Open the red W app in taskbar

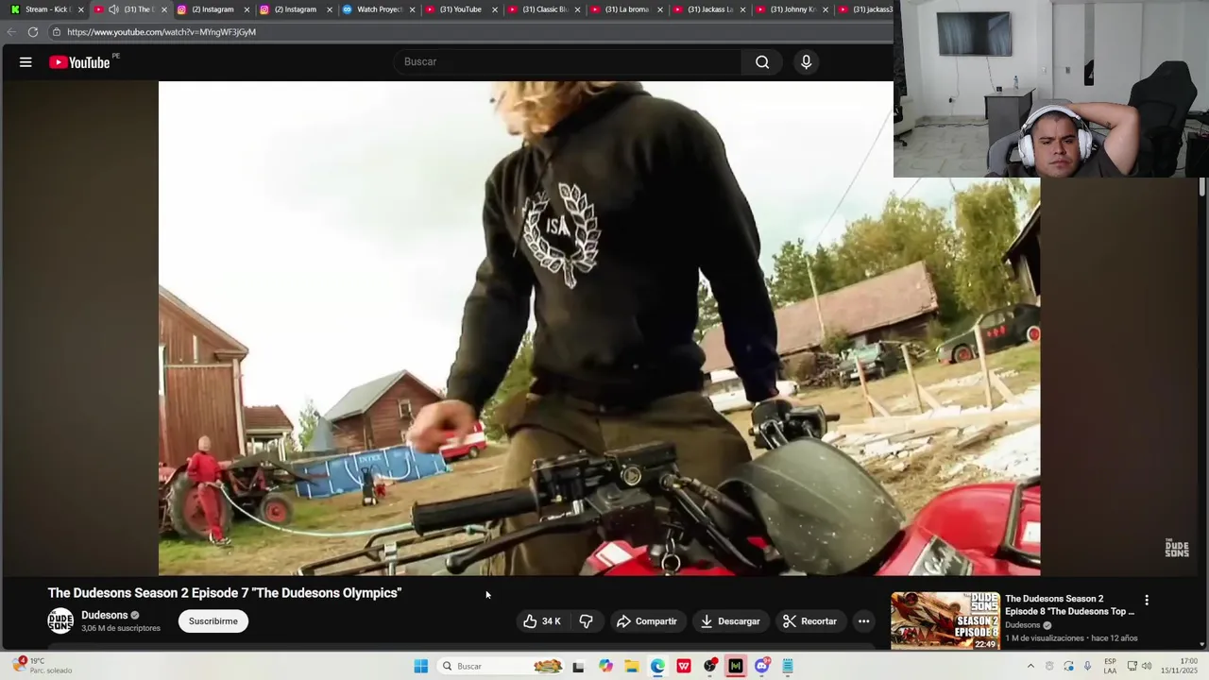coord(684,666)
